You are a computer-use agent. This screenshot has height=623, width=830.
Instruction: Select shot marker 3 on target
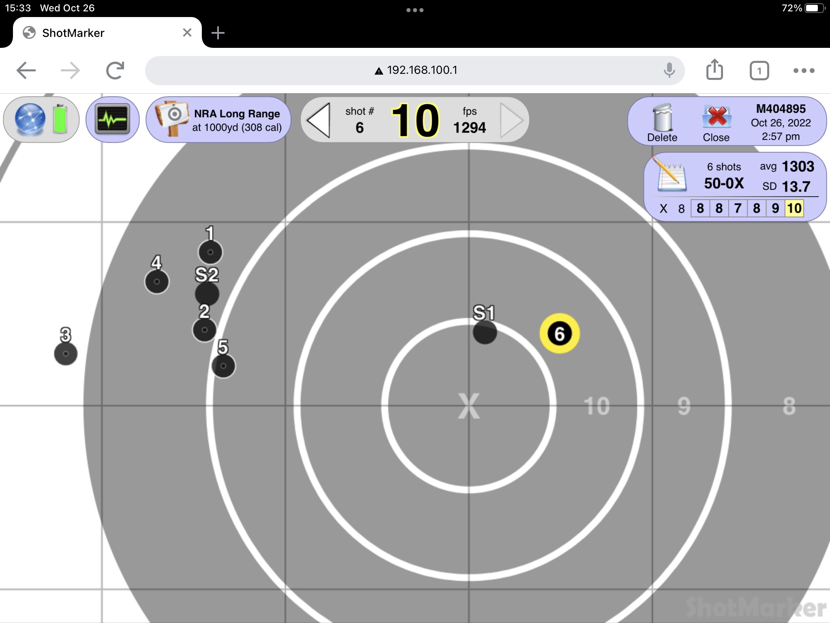coord(66,354)
